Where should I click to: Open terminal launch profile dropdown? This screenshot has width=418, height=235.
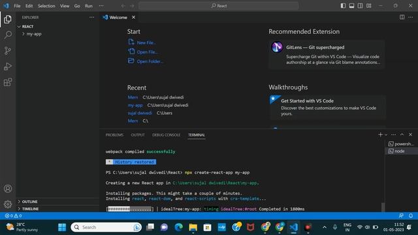tap(386, 135)
